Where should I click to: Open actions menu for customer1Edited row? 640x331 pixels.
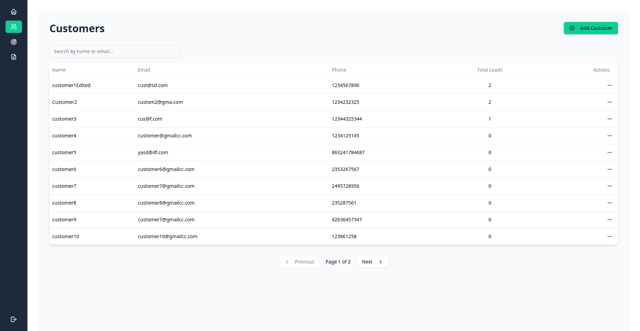pyautogui.click(x=610, y=85)
